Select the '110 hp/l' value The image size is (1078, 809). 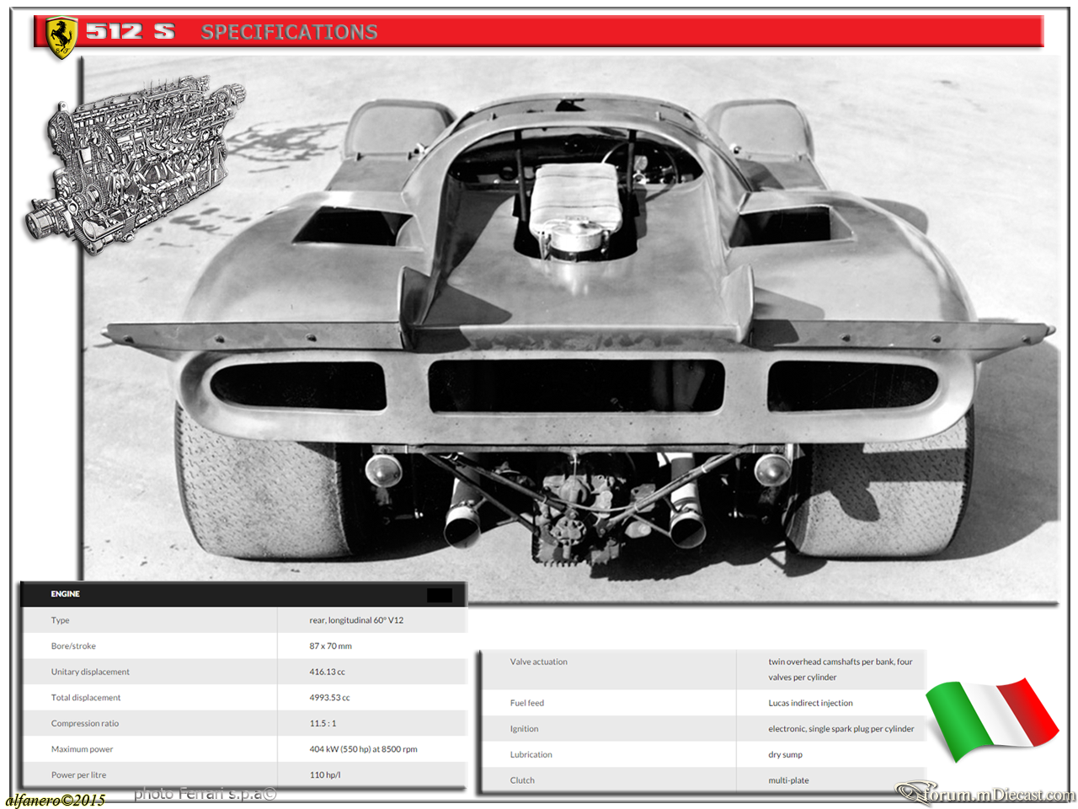click(x=325, y=775)
